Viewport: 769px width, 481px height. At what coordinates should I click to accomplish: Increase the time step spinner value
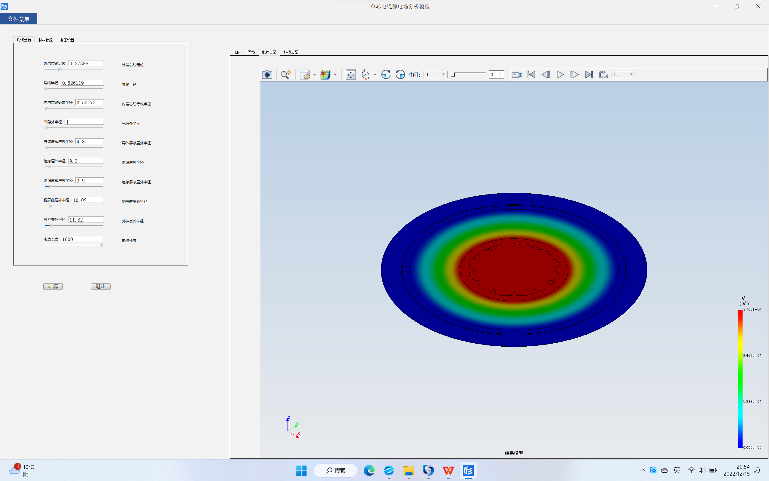coord(500,73)
